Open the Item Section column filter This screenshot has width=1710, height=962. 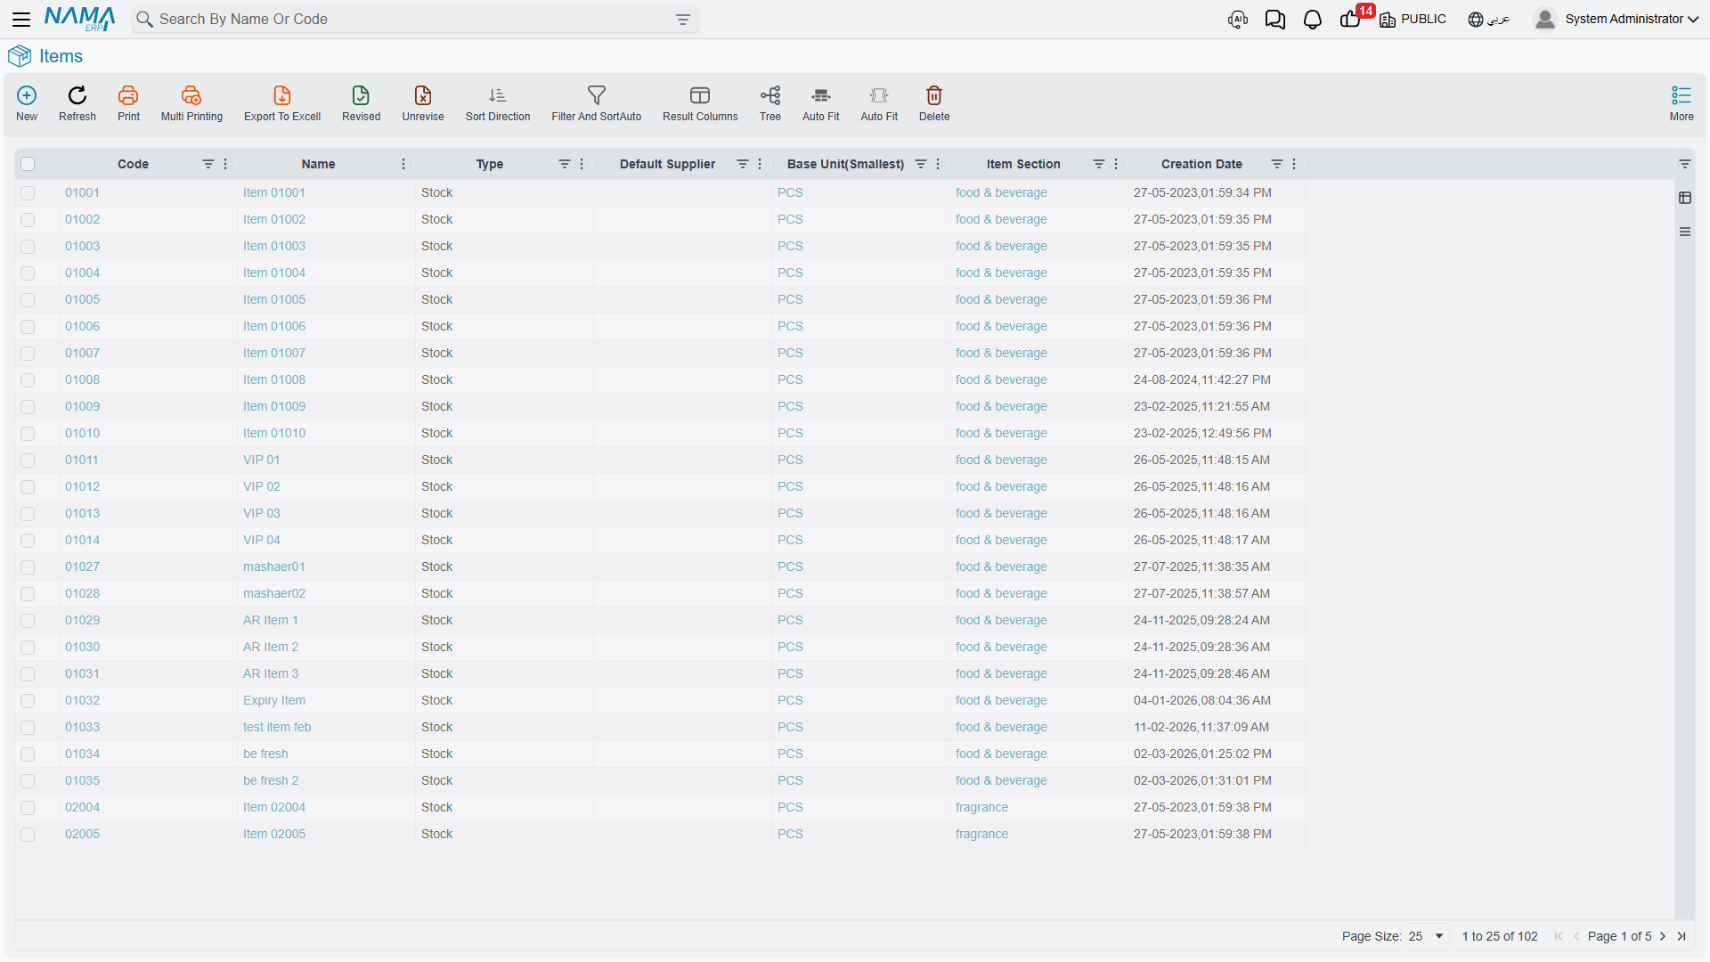coord(1099,164)
